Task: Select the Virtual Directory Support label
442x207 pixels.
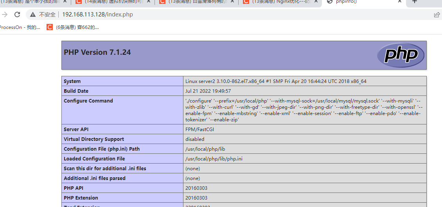Action: (x=94, y=139)
